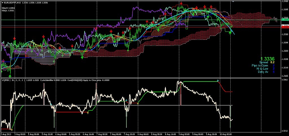Viewport: 289px width, 136px height.
Task: Click the green 1.3354 price tag on axis
Action: [x=285, y=20]
